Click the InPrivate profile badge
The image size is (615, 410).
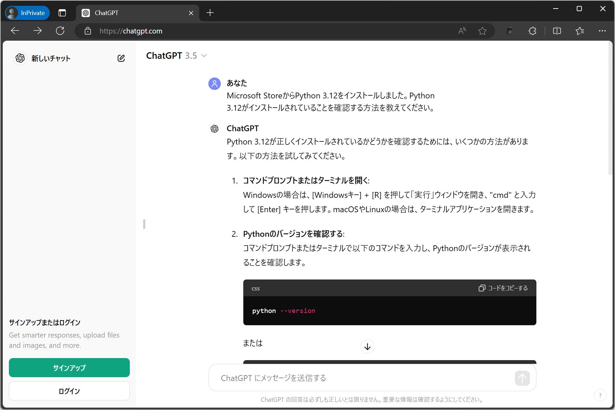[27, 13]
